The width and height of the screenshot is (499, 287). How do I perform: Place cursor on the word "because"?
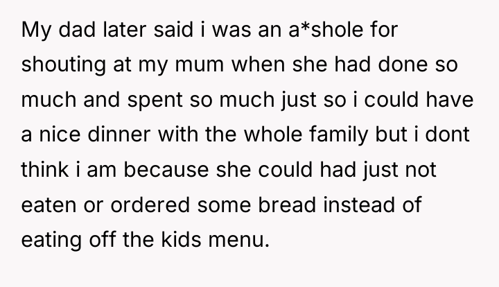point(166,170)
